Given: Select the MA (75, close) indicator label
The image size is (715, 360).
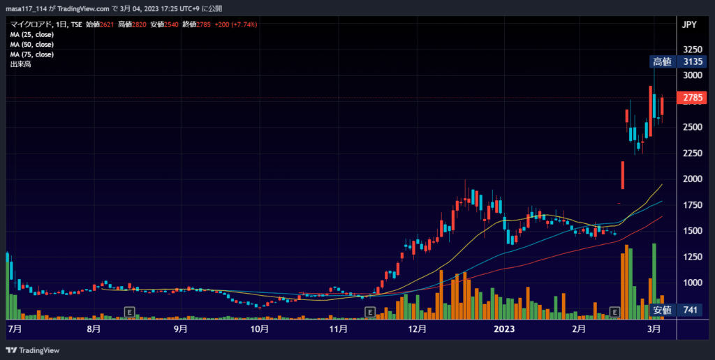Looking at the screenshot, I should (x=32, y=54).
